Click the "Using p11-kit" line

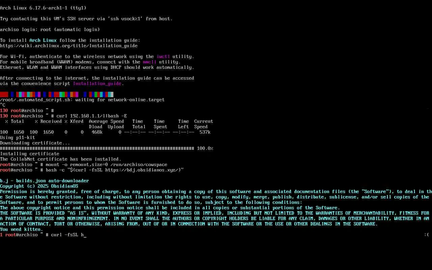pyautogui.click(x=18, y=137)
